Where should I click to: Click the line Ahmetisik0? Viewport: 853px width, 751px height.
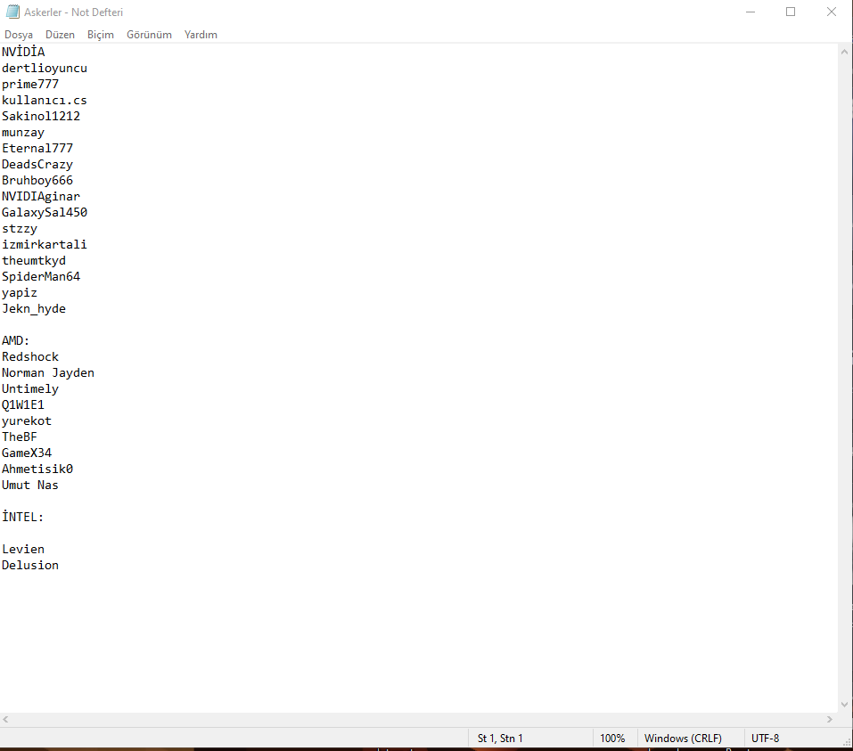37,469
